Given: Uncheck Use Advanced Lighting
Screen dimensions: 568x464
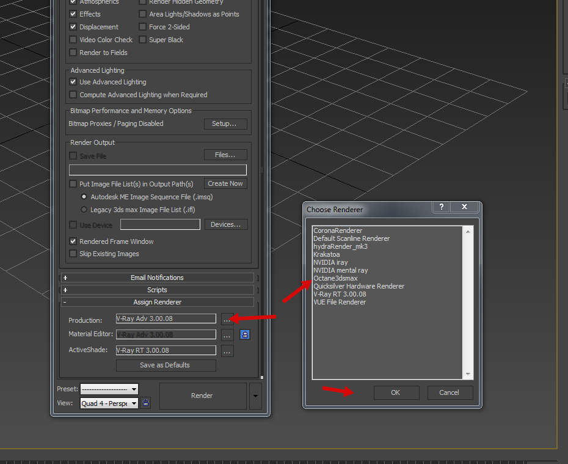Looking at the screenshot, I should click(x=73, y=81).
